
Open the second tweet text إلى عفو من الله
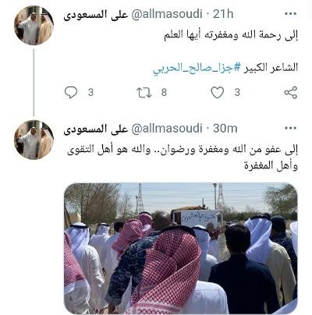183,157
